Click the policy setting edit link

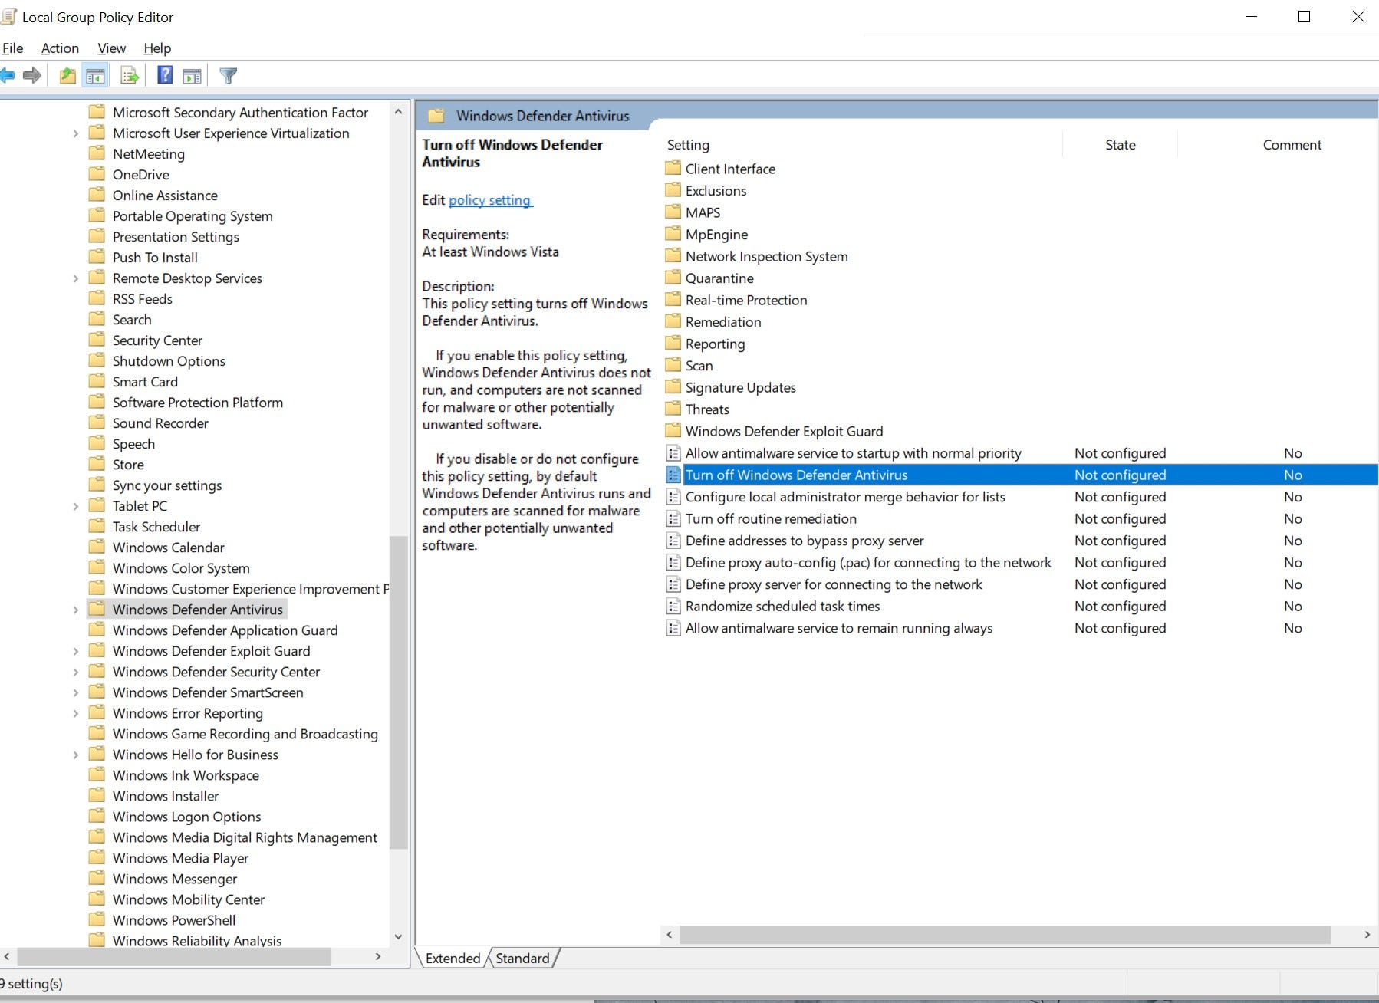tap(489, 199)
